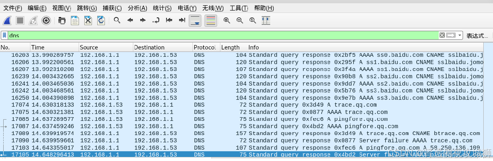Sort by the Source column header

106,47
